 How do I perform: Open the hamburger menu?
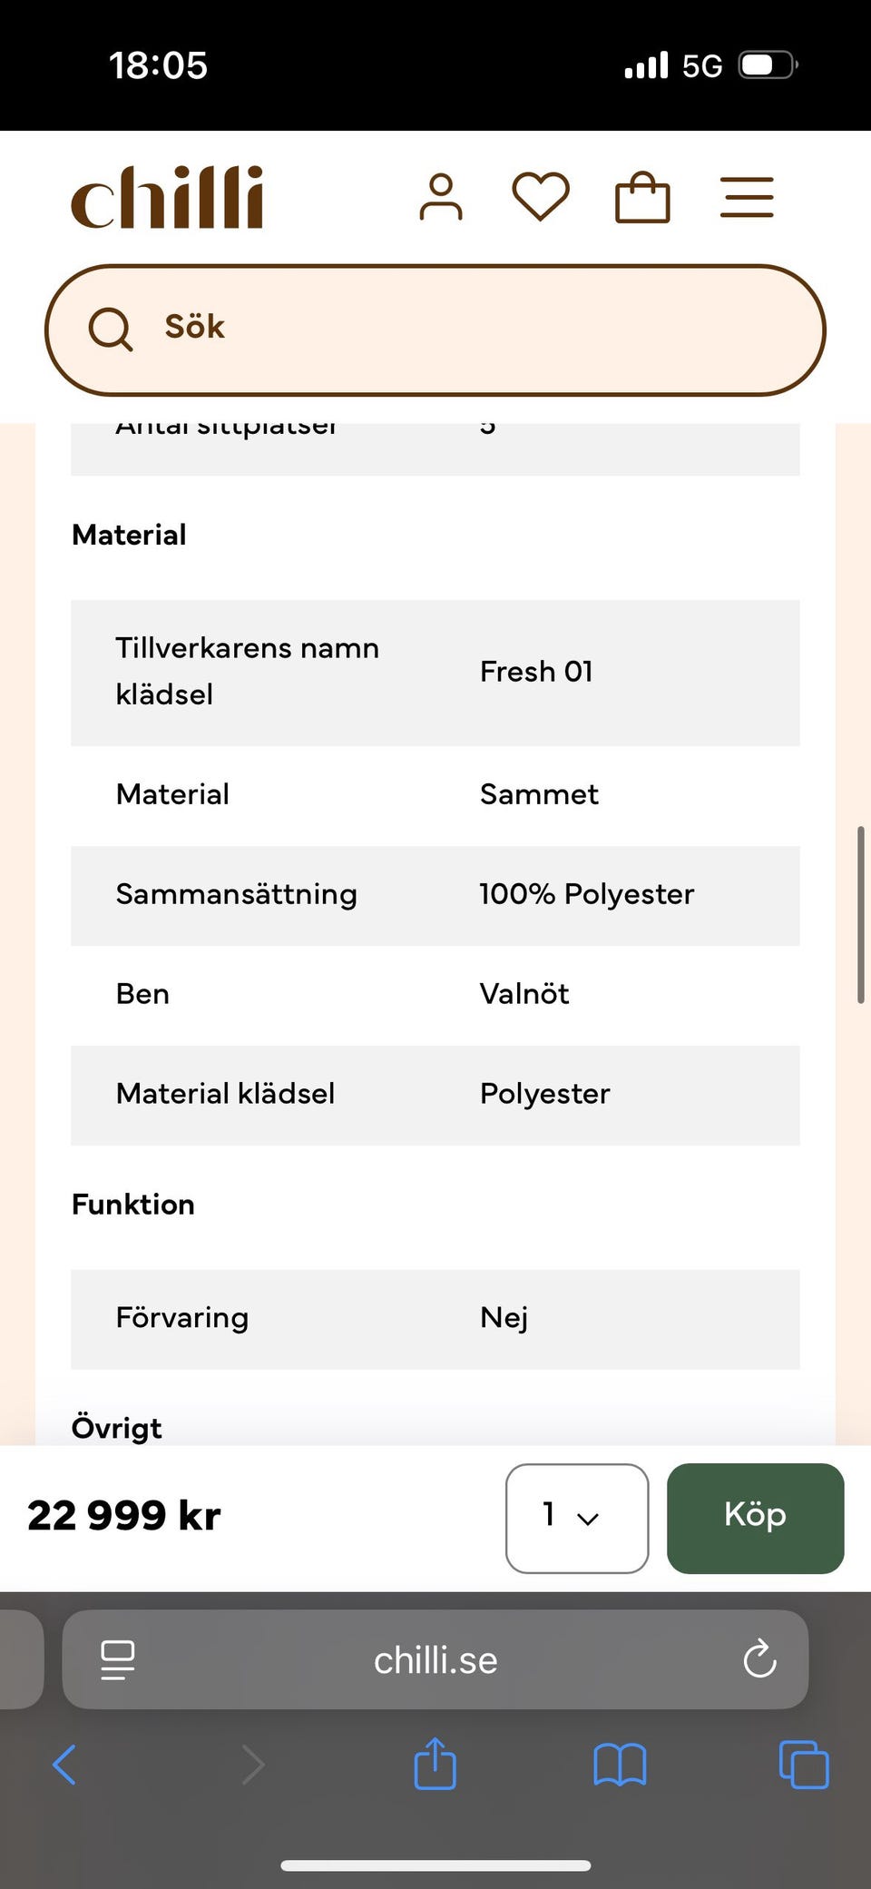point(747,198)
